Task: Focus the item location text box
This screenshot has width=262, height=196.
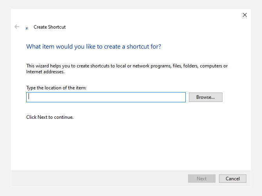Action: click(106, 97)
